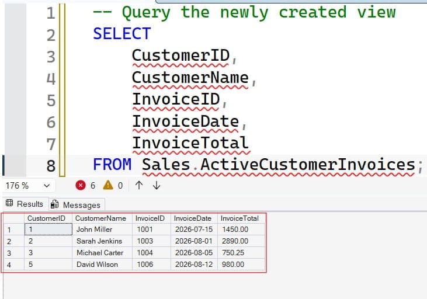The image size is (427, 299).
Task: Select date cell 2026-08-05
Action: tap(194, 253)
